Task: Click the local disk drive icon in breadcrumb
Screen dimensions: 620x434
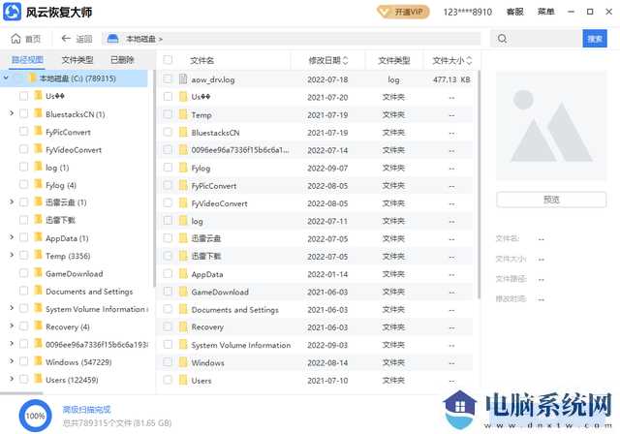Action: coord(112,39)
